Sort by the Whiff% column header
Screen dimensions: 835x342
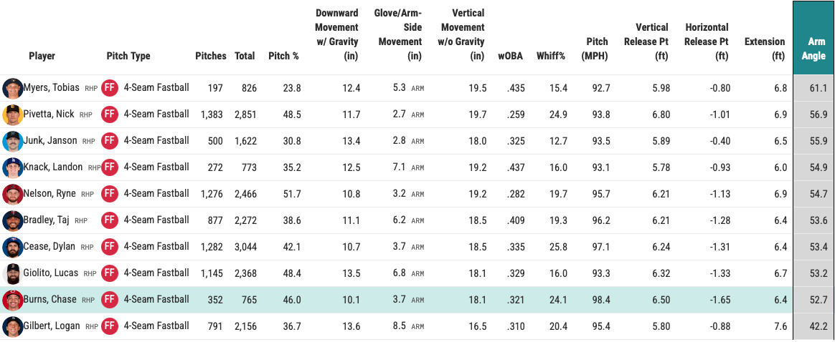[551, 56]
